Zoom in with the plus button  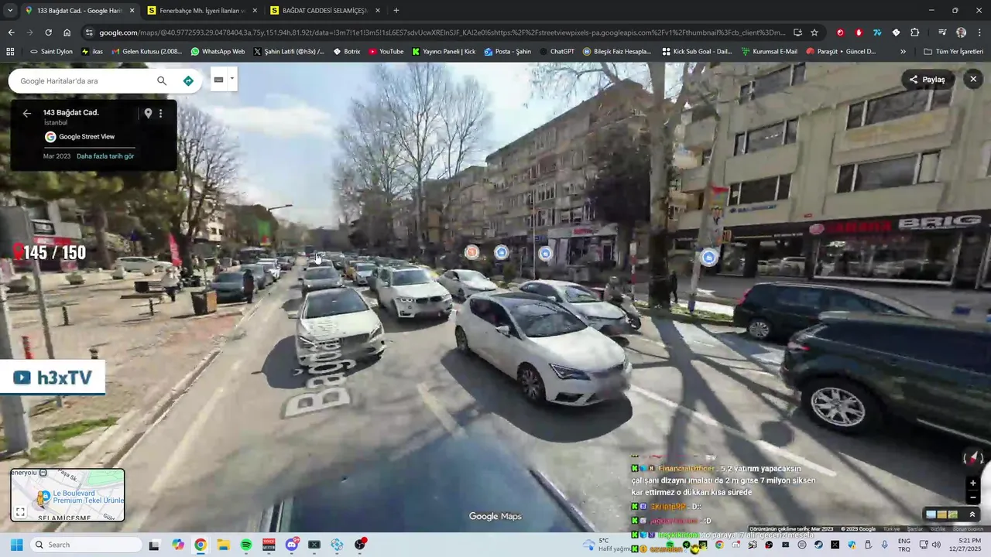[x=973, y=484]
